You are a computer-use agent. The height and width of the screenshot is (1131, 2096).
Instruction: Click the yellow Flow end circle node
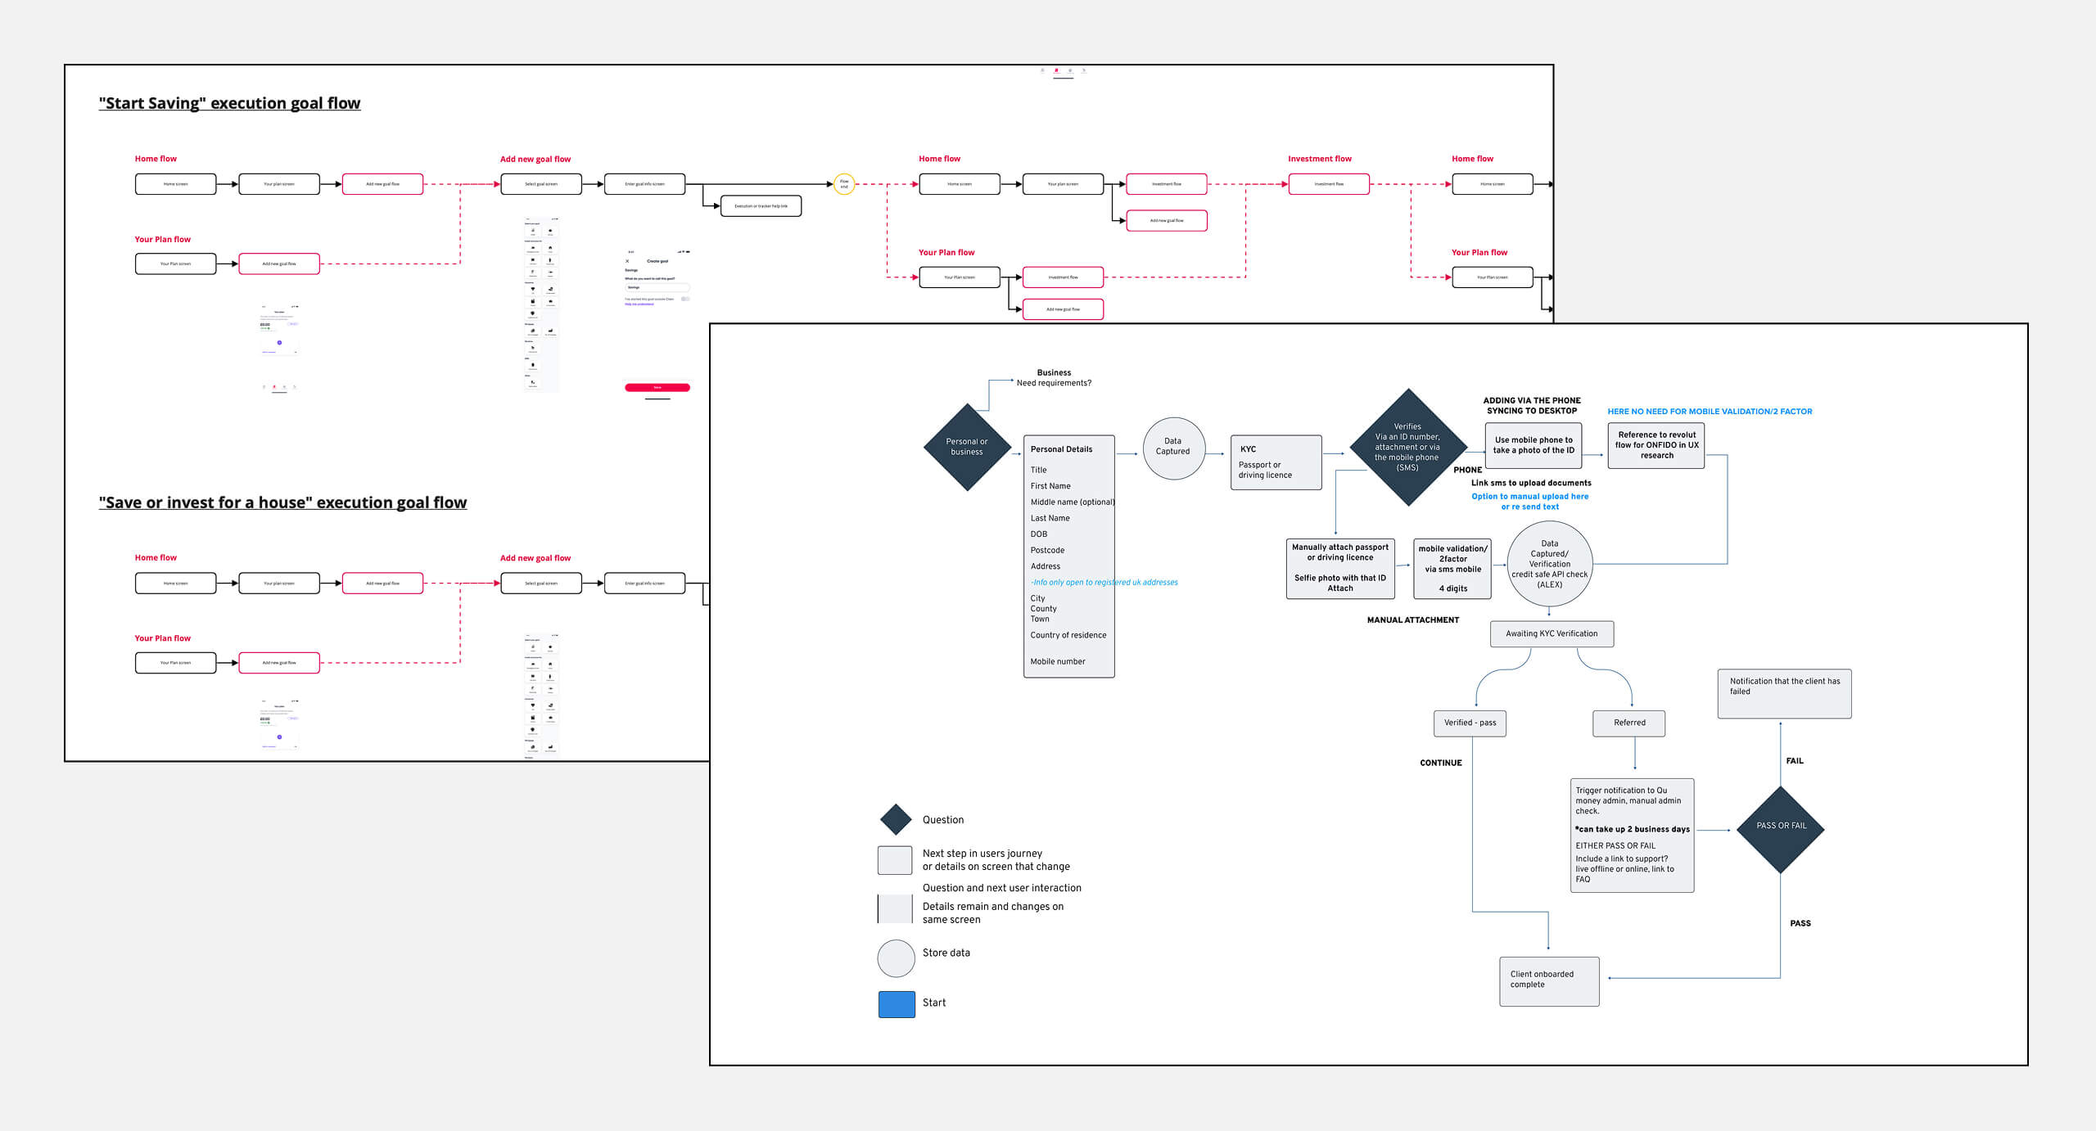point(844,184)
